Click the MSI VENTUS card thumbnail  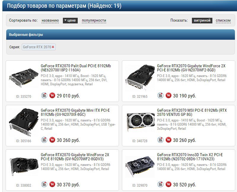pyautogui.click(x=140, y=122)
